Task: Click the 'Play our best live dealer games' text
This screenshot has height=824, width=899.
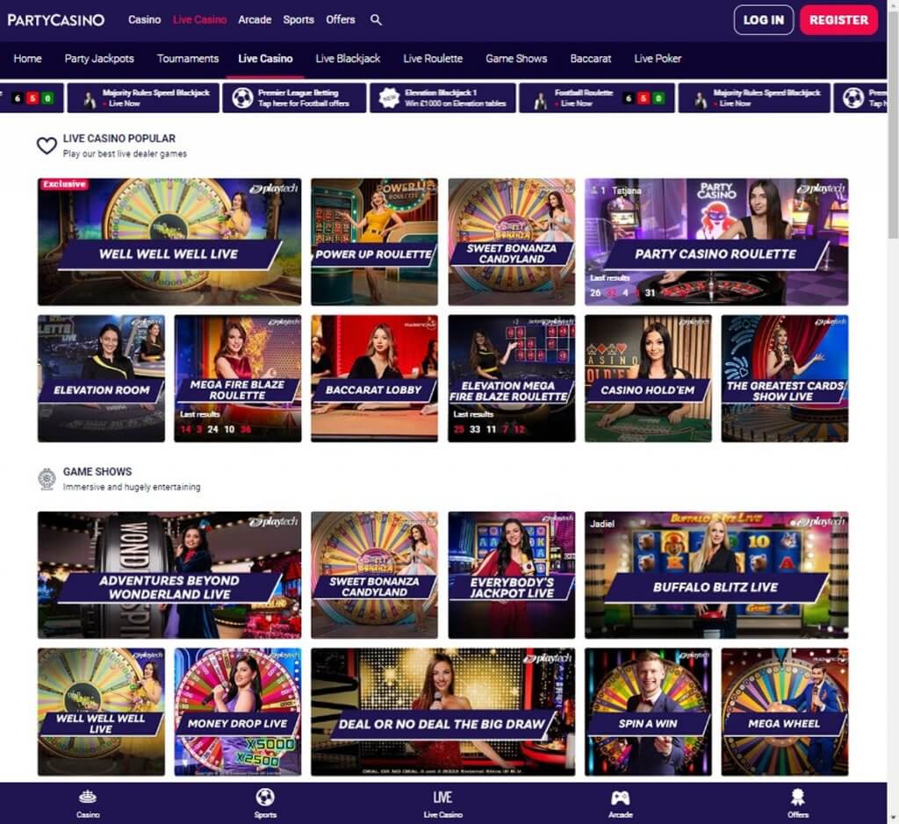Action: 125,154
